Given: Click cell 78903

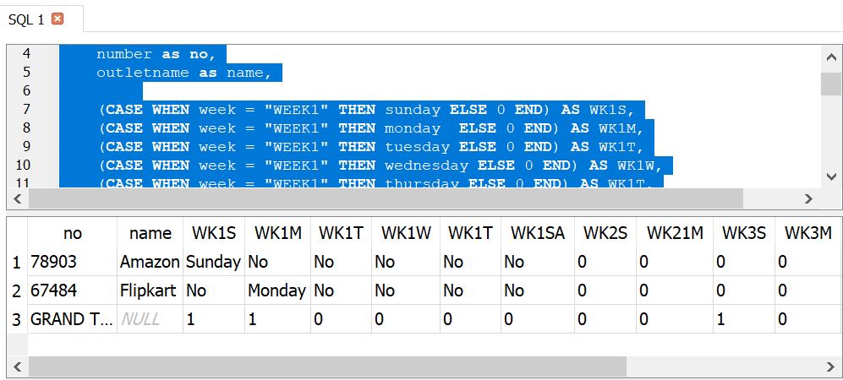Looking at the screenshot, I should (x=73, y=262).
